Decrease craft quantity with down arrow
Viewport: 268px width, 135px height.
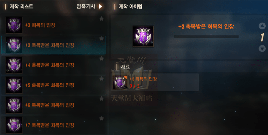(x=262, y=49)
